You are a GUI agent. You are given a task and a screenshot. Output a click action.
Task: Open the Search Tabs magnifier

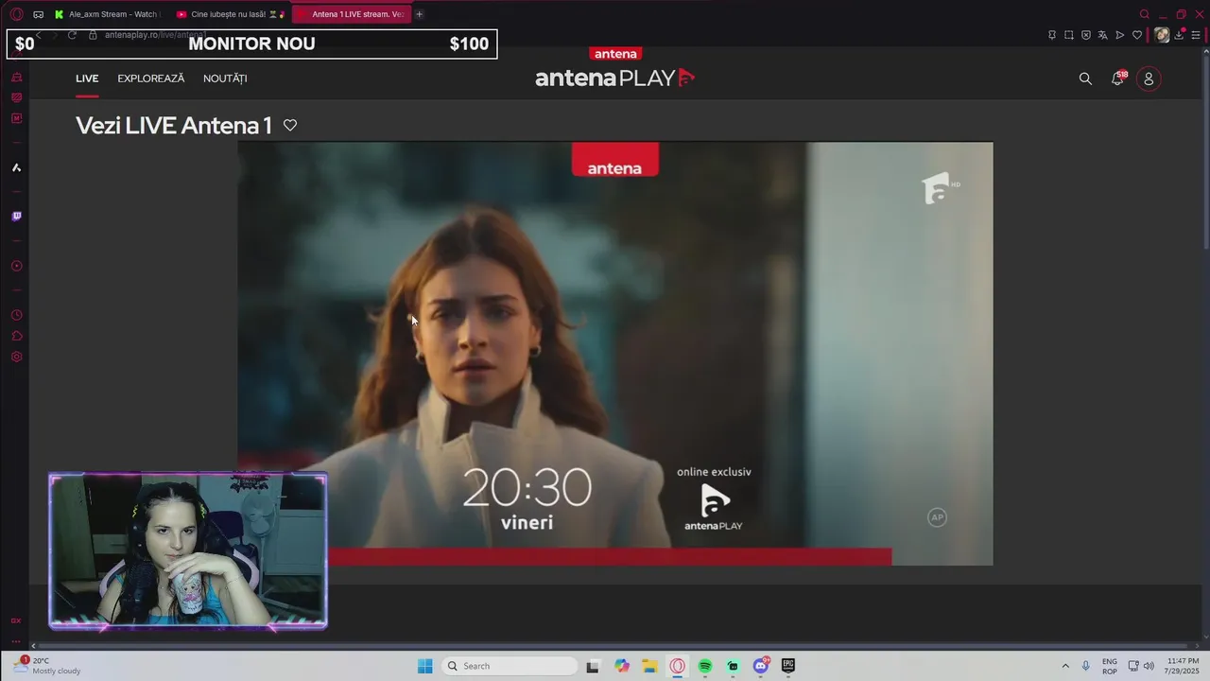click(x=1145, y=14)
